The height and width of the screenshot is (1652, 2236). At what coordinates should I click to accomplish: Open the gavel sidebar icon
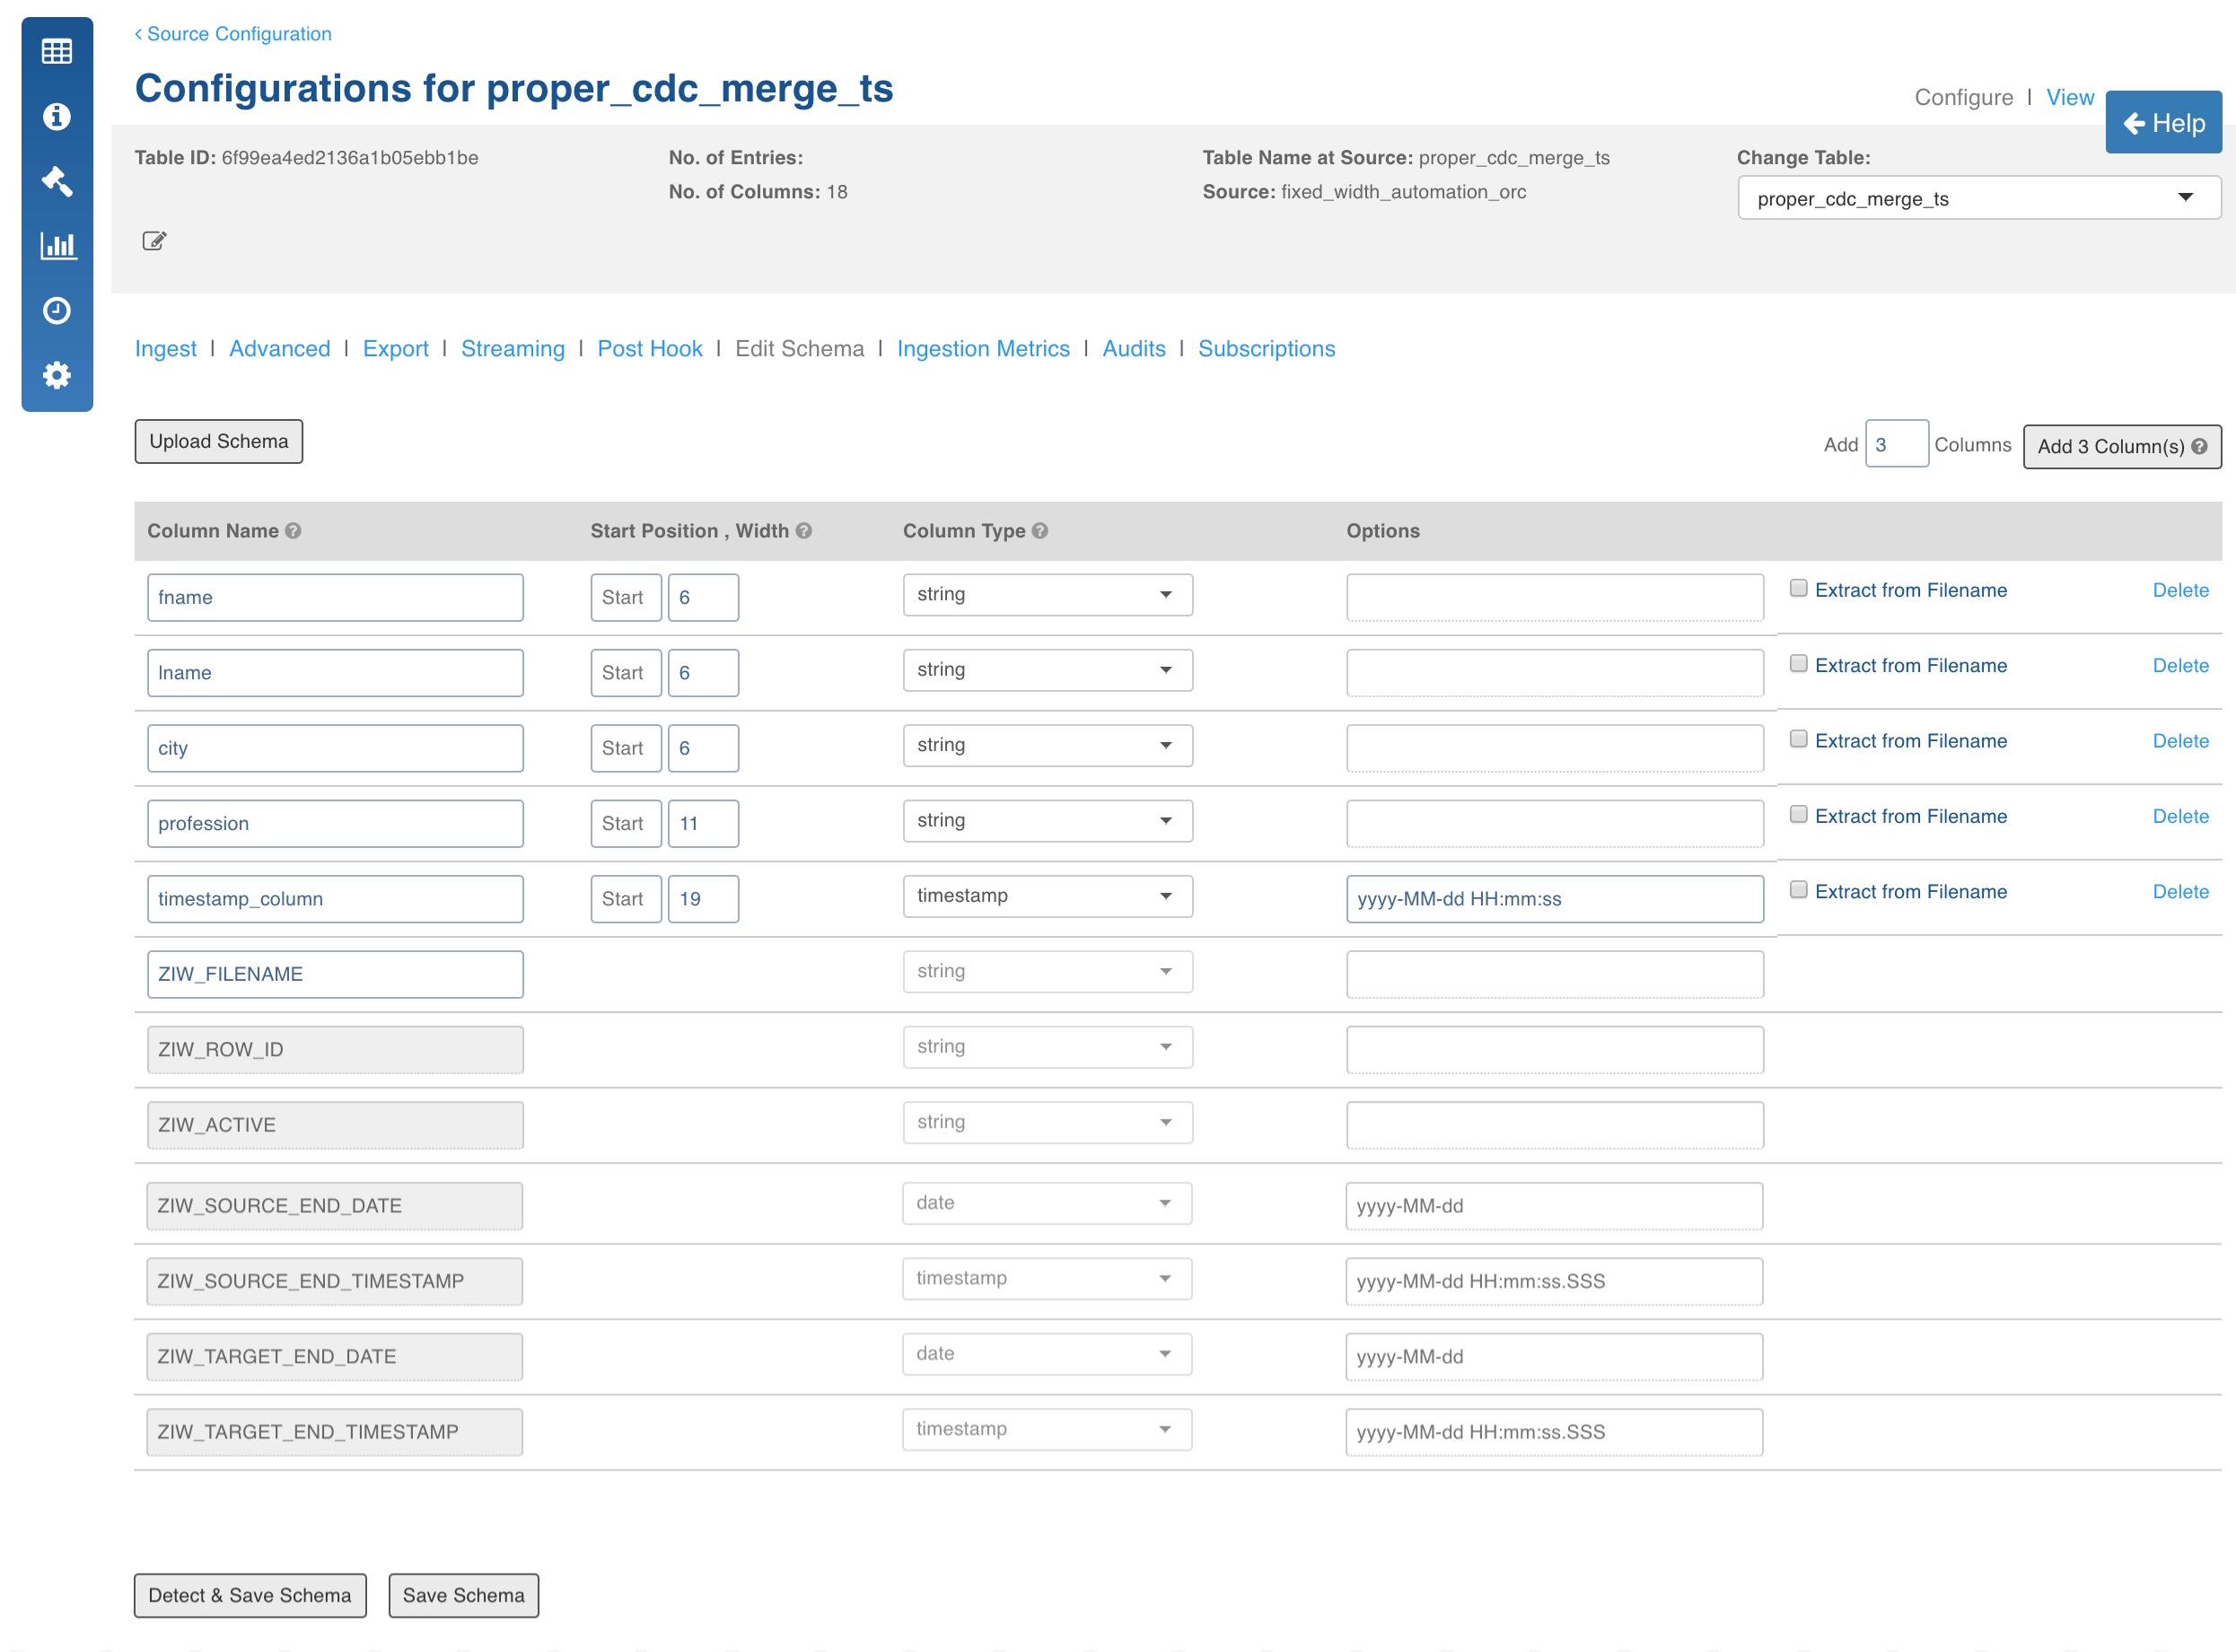coord(57,181)
